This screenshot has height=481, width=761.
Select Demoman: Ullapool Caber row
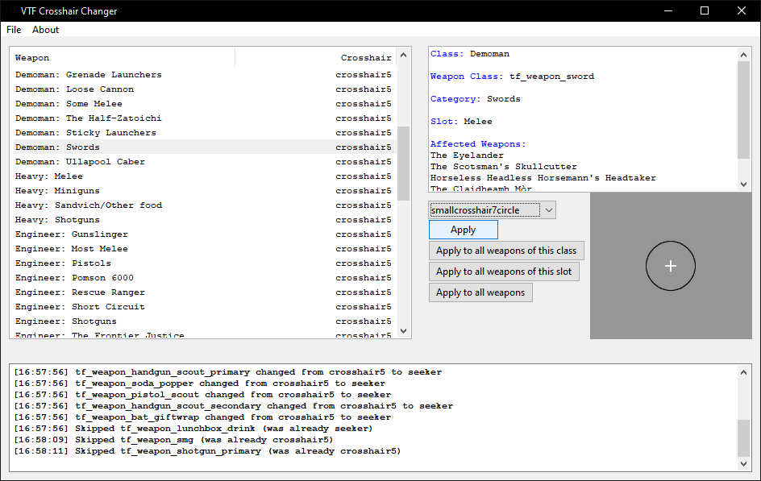pos(205,161)
